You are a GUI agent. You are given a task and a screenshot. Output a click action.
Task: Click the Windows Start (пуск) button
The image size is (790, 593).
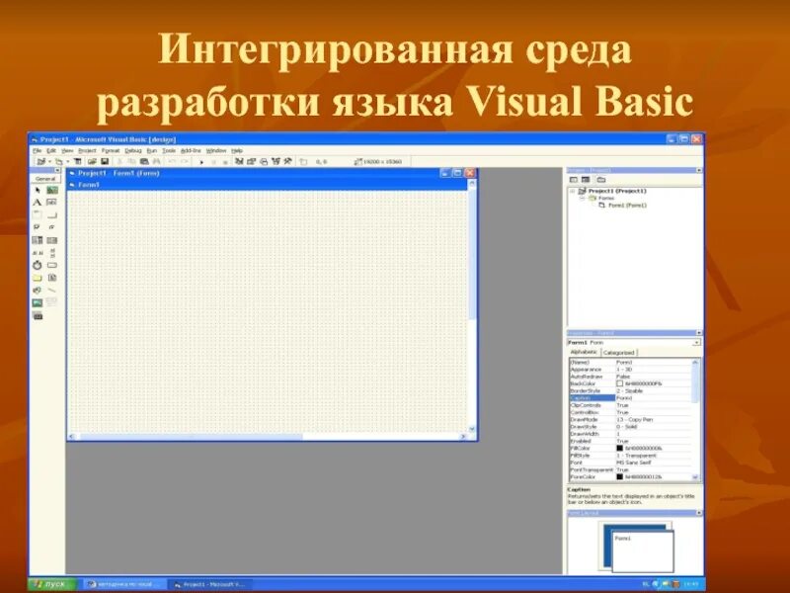pyautogui.click(x=52, y=584)
